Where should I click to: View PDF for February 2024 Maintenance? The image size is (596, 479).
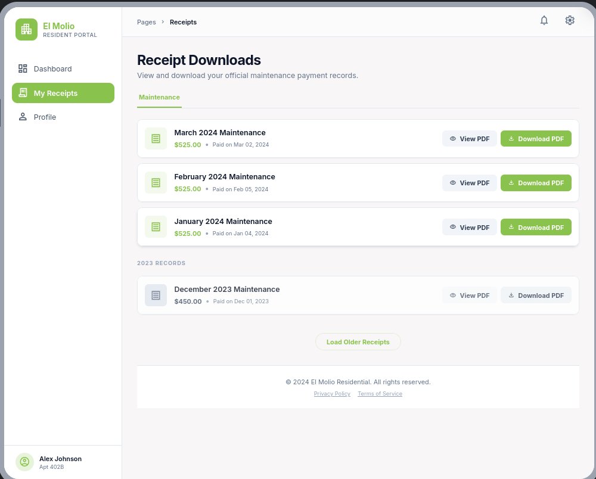(470, 183)
